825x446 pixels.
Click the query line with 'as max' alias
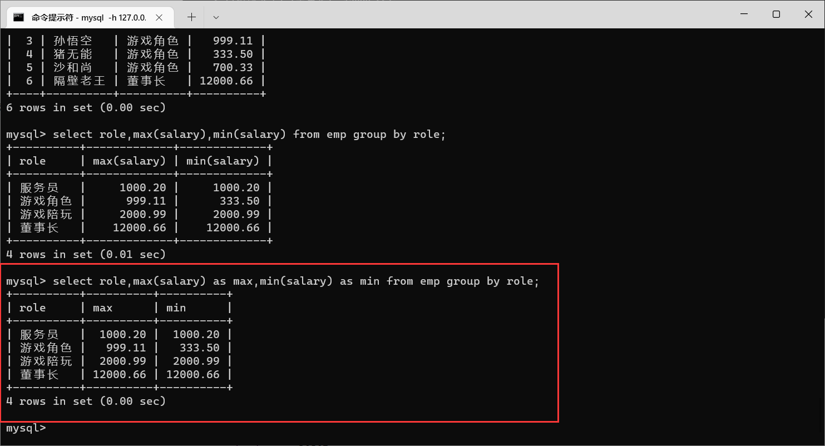tap(273, 281)
